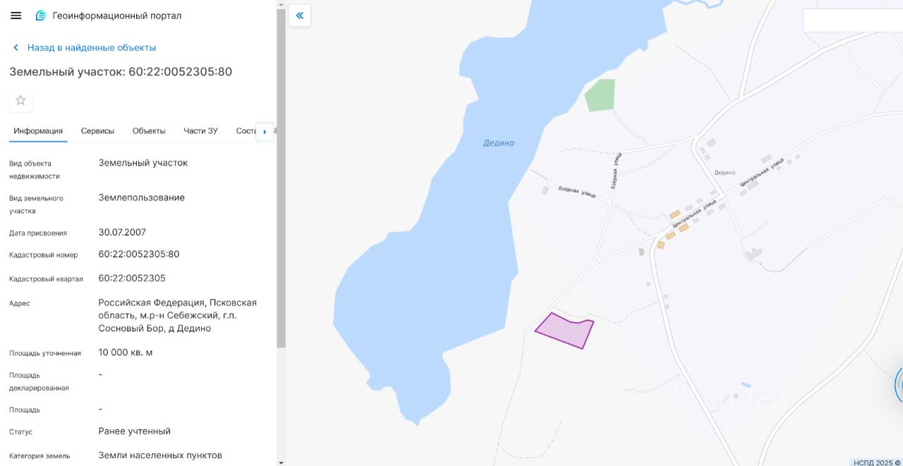Click the Геоинформационный портал logo icon
This screenshot has width=903, height=466.
pos(41,16)
